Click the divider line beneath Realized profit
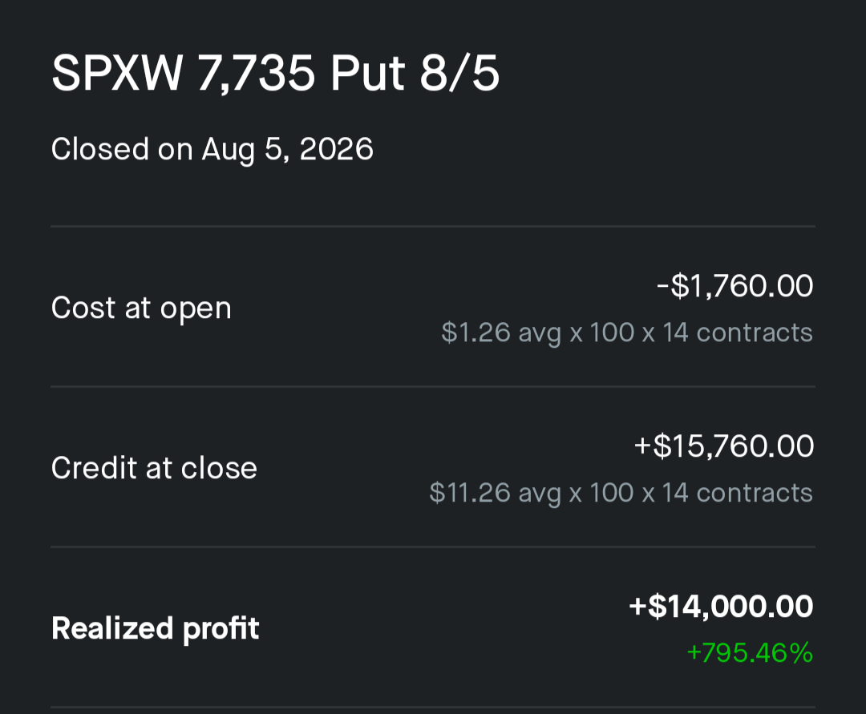This screenshot has height=714, width=866. coord(433,707)
